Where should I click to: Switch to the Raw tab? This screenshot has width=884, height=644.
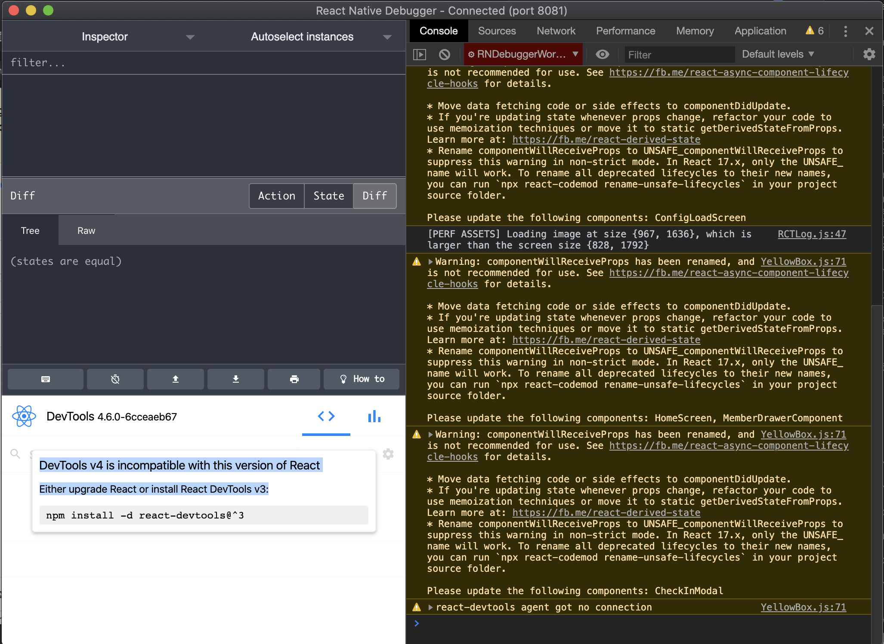86,230
